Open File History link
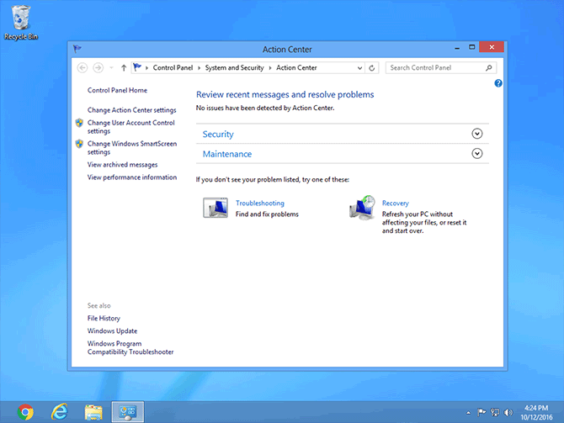Screen dimensions: 564x423 click(x=104, y=318)
